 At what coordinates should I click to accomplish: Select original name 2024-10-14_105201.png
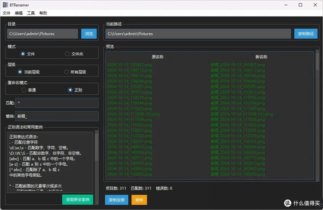[x=130, y=87]
